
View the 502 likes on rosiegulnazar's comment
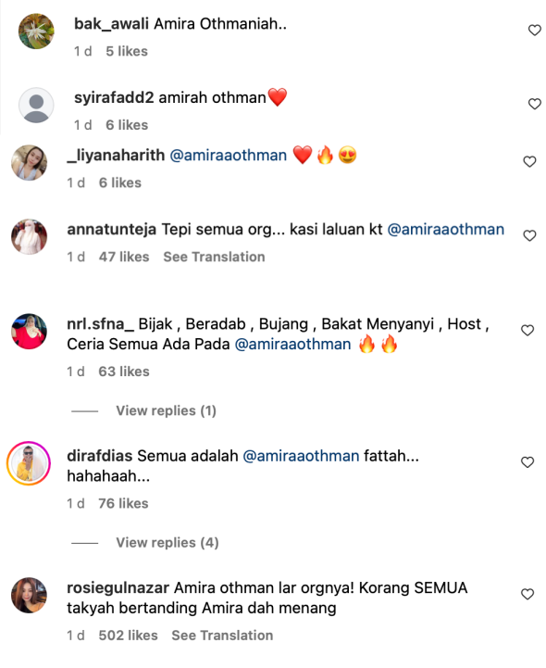pyautogui.click(x=128, y=636)
